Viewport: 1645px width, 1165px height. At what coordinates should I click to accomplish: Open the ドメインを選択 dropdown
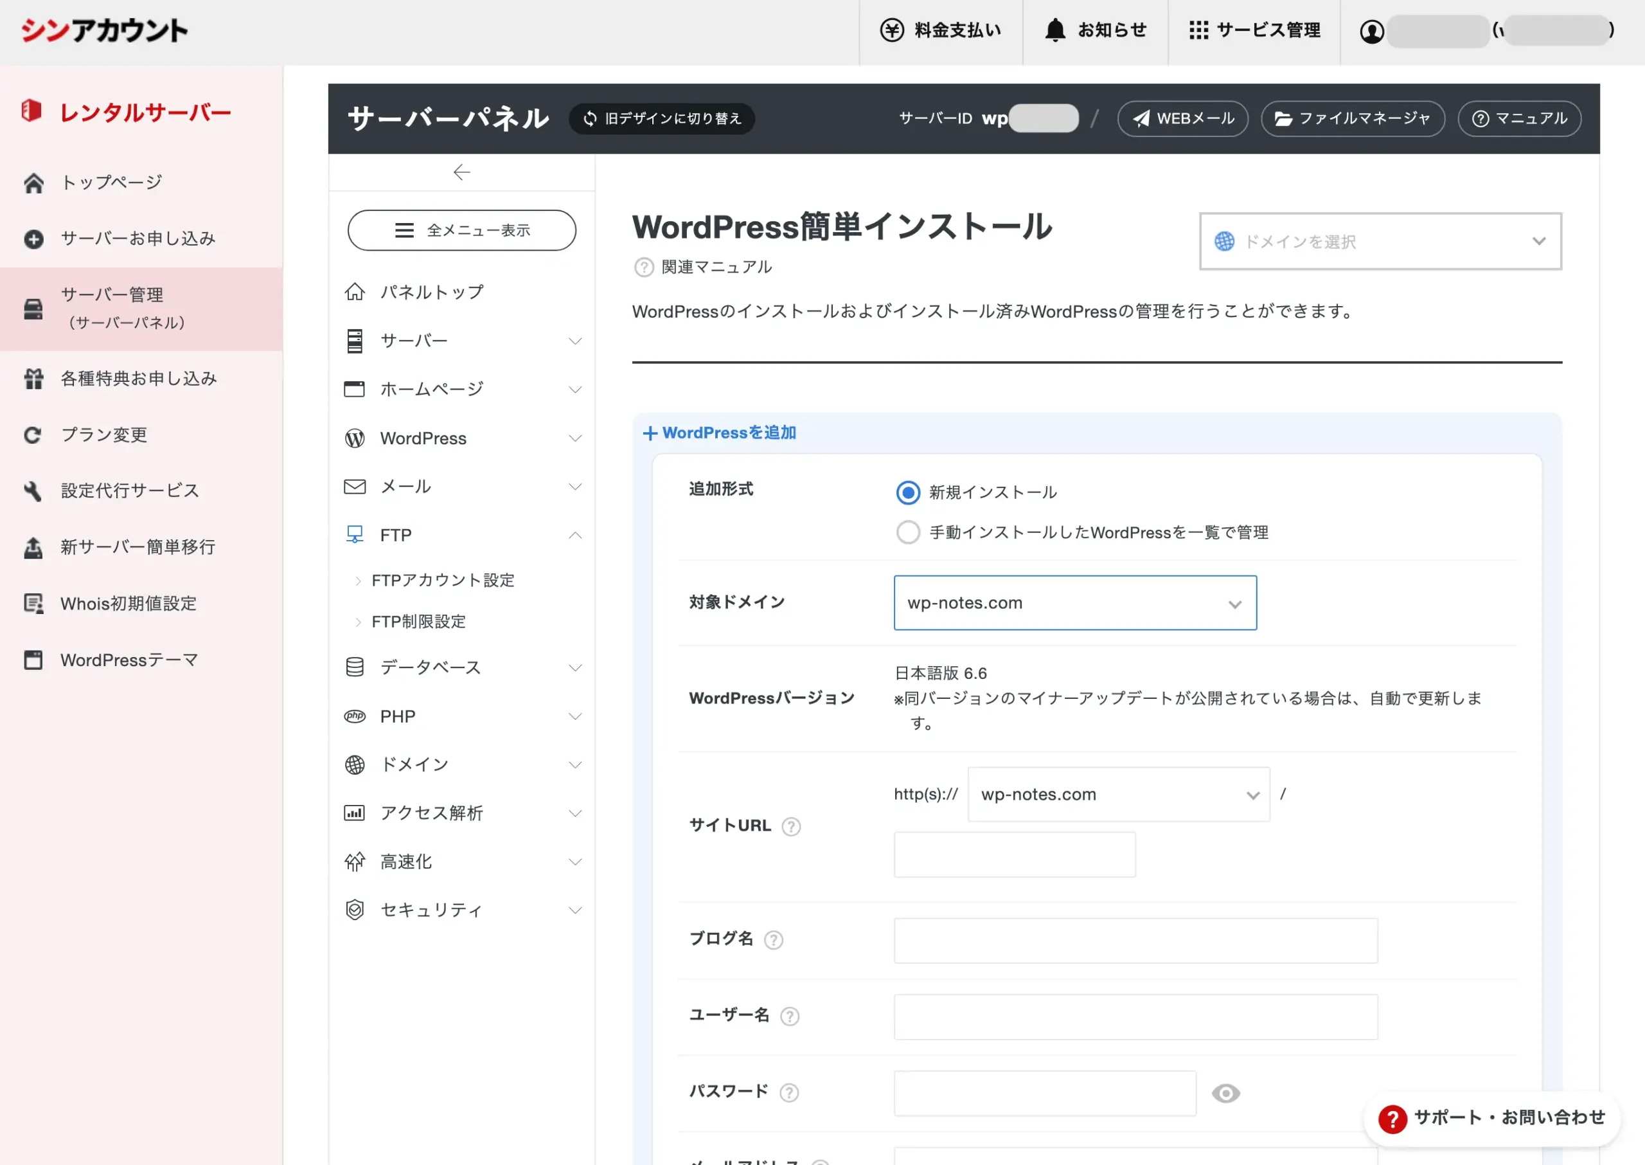(1380, 242)
